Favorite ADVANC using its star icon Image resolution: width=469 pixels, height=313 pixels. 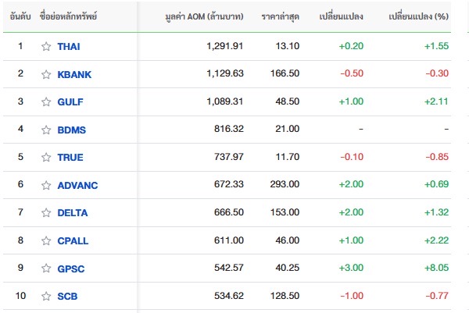coord(46,185)
